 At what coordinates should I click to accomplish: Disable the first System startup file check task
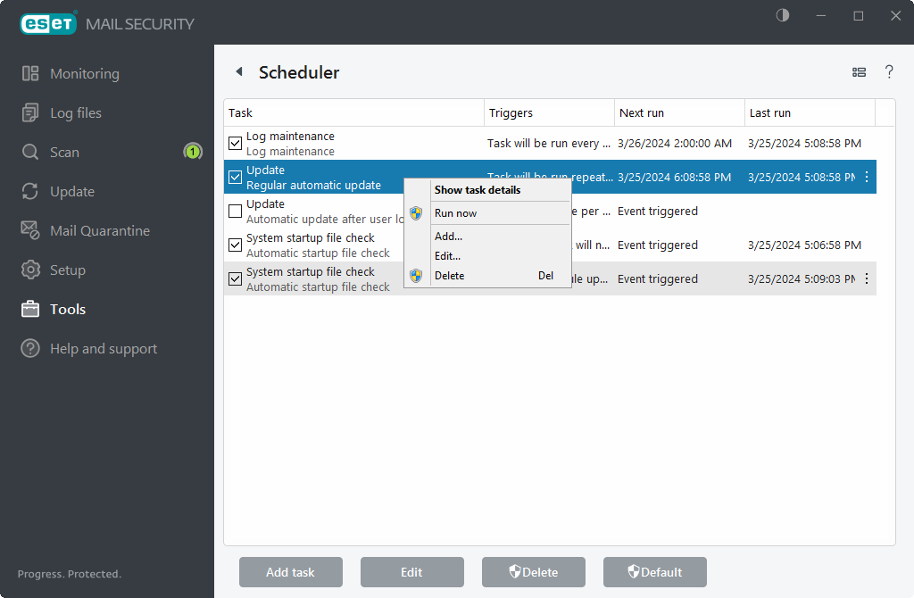tap(235, 245)
